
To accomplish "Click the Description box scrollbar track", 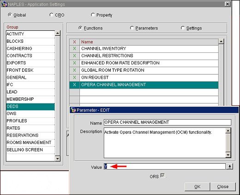I will tap(228, 143).
